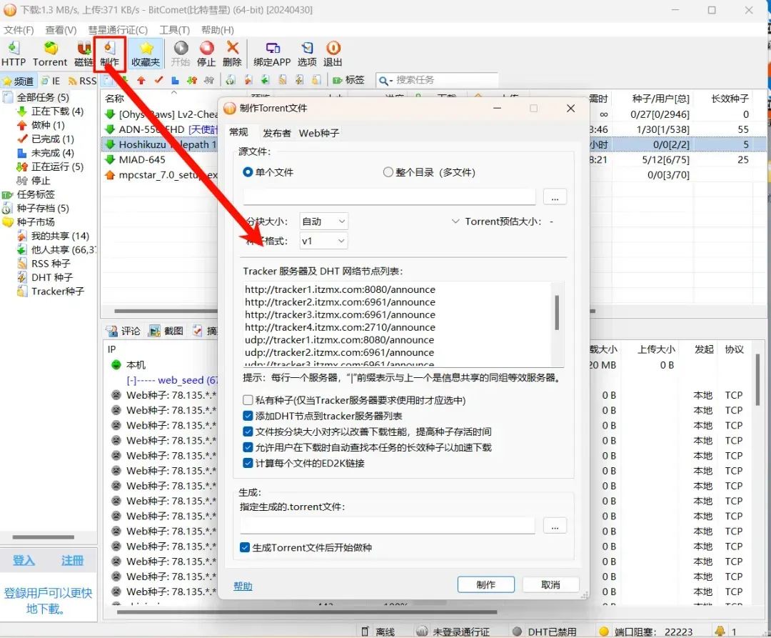
Task: Open the 收藏夹 favorites star icon
Action: (x=146, y=48)
